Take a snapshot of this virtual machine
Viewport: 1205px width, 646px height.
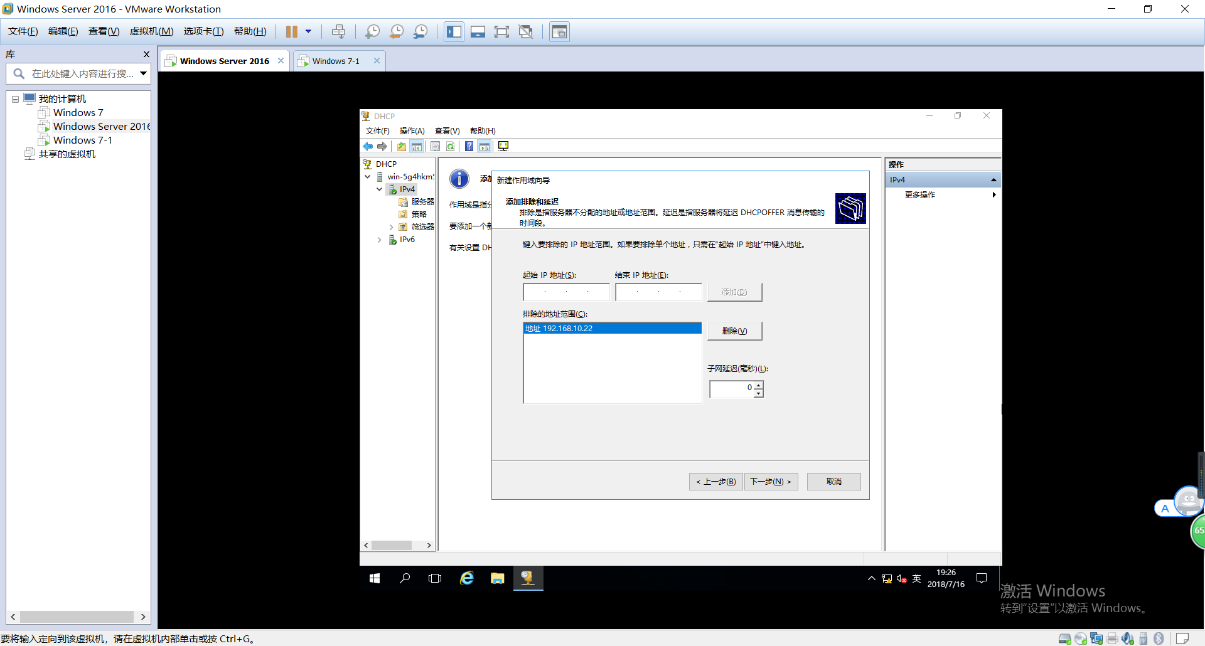(x=372, y=31)
